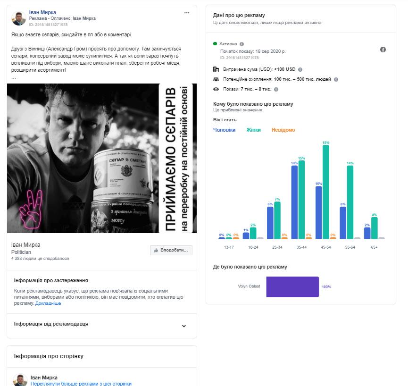Click the Facebook platform icon
The width and height of the screenshot is (408, 386).
(x=383, y=50)
